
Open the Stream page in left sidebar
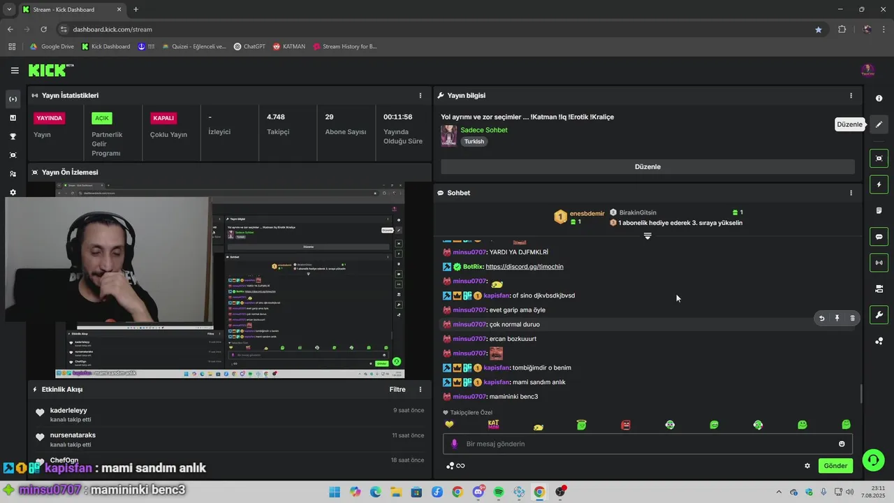13,99
